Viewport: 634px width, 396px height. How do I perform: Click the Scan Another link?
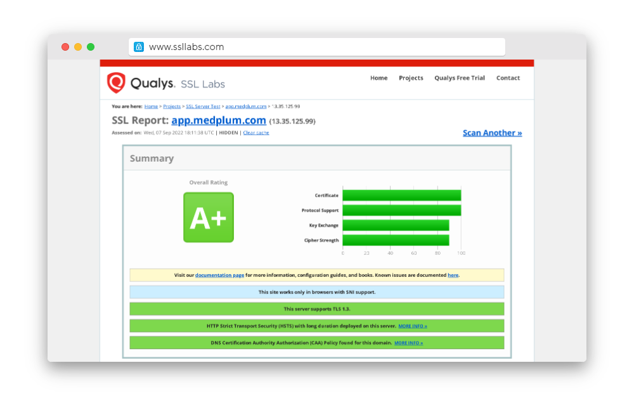492,133
